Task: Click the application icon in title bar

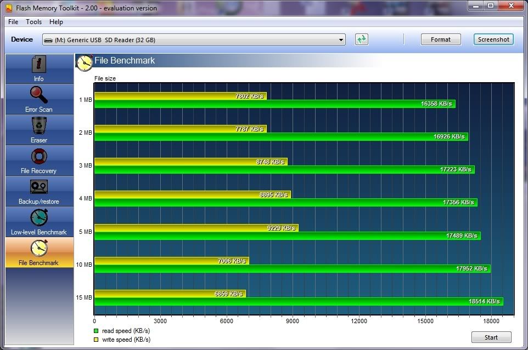Action: [9, 8]
